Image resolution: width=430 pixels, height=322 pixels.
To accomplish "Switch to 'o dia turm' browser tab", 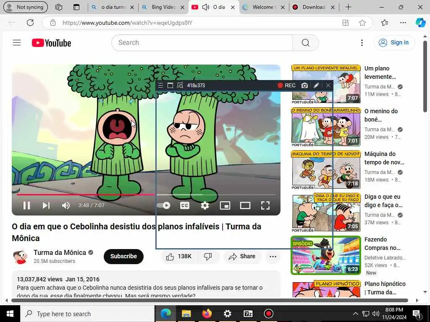I will (113, 7).
